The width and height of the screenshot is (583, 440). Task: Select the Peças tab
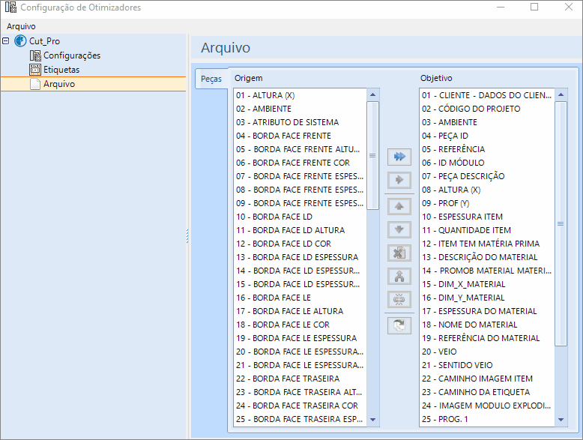(211, 79)
